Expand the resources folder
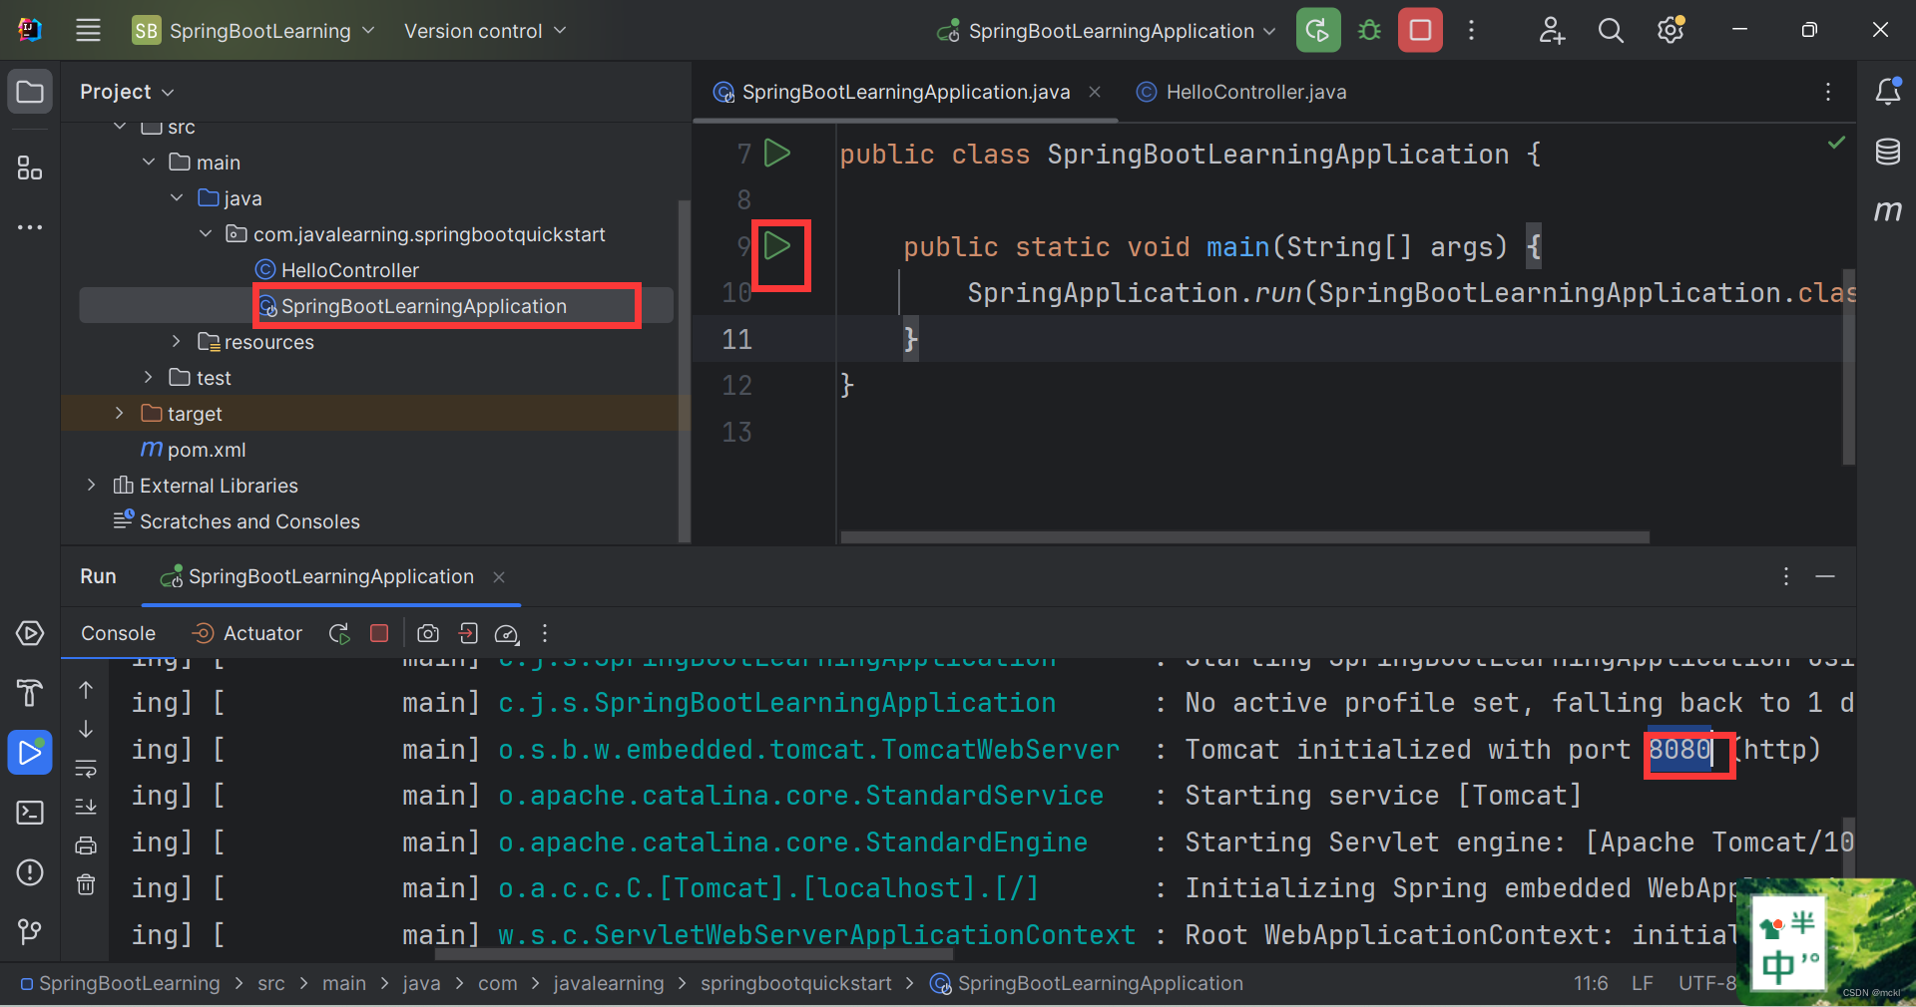The width and height of the screenshot is (1916, 1007). click(x=177, y=341)
